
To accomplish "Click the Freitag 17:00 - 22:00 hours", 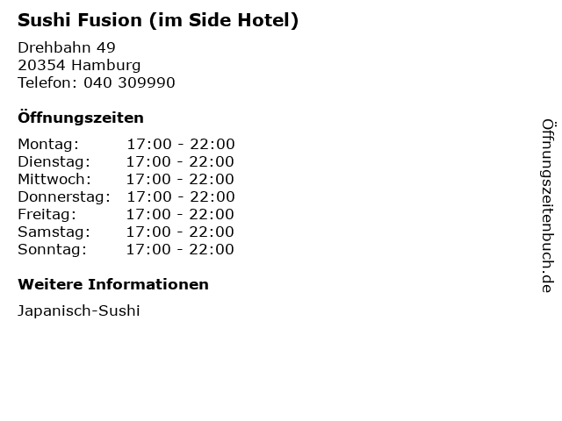I will pyautogui.click(x=180, y=214).
